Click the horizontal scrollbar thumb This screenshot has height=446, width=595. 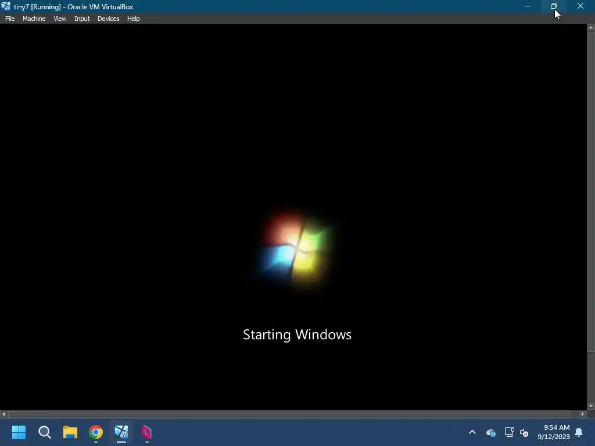tap(289, 414)
